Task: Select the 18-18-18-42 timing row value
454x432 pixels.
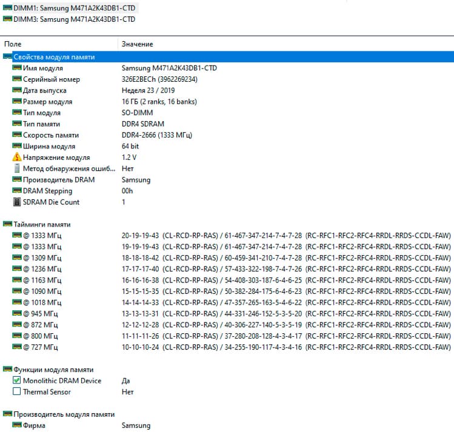Action: click(x=286, y=258)
